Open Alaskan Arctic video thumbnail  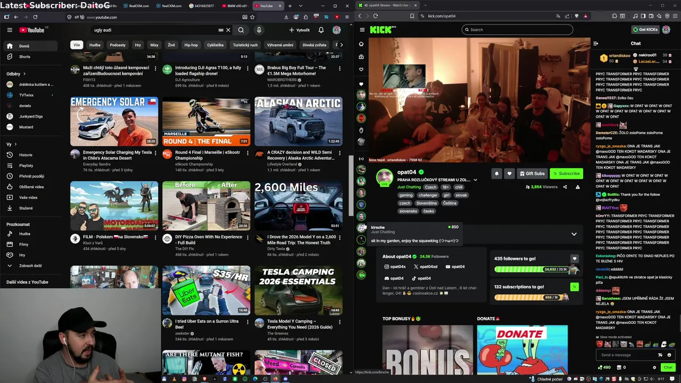[x=298, y=121]
